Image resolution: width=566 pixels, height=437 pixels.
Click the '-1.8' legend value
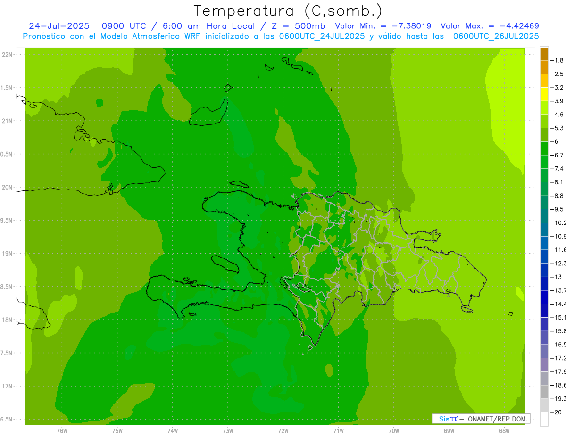tap(558, 60)
